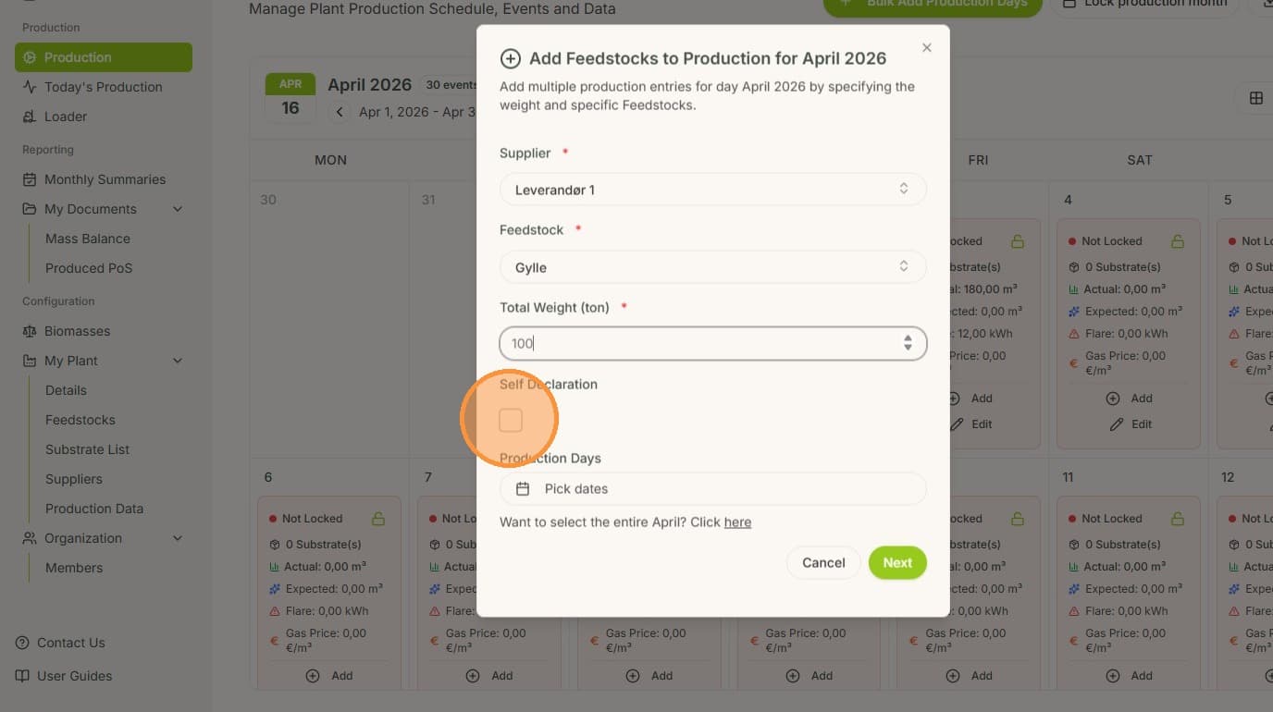Click the Next button
This screenshot has width=1273, height=712.
point(897,563)
